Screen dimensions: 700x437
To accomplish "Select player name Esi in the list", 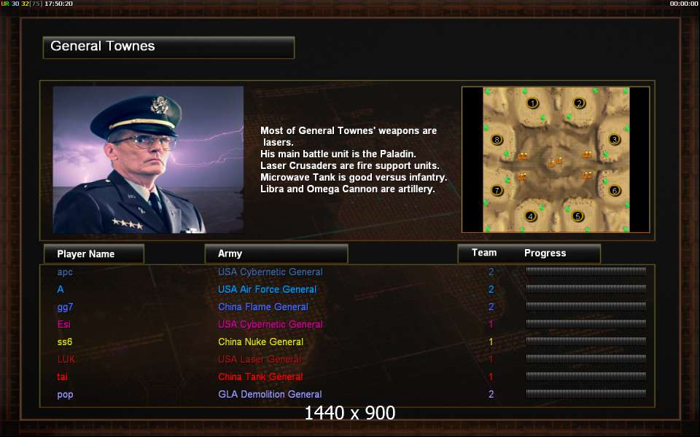I will tap(64, 324).
